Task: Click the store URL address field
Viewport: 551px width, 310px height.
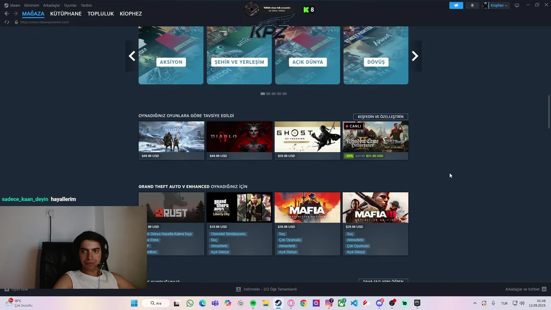Action: [44, 22]
